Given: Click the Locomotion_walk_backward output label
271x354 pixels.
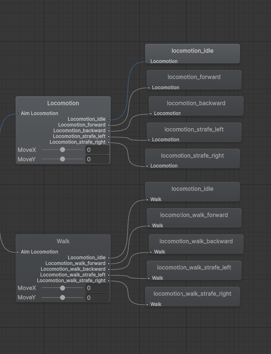Looking at the screenshot, I should pyautogui.click(x=73, y=269).
